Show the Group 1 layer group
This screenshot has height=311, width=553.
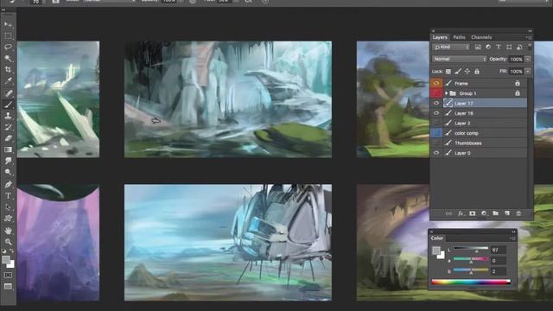tap(436, 93)
